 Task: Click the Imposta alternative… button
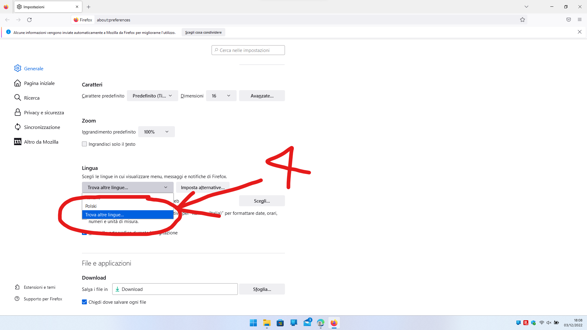coord(202,188)
